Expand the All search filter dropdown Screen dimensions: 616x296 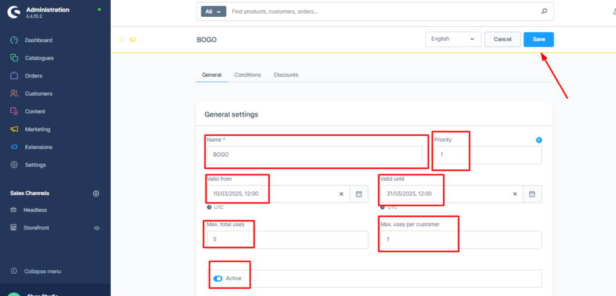(212, 11)
